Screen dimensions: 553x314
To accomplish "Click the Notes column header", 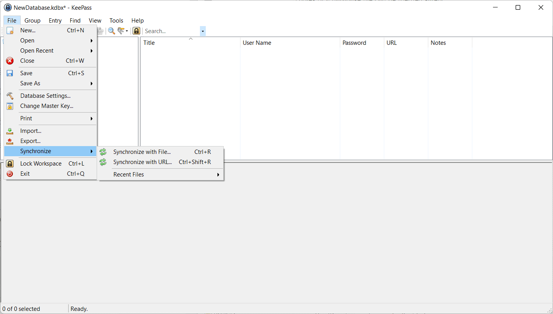I will coord(450,43).
